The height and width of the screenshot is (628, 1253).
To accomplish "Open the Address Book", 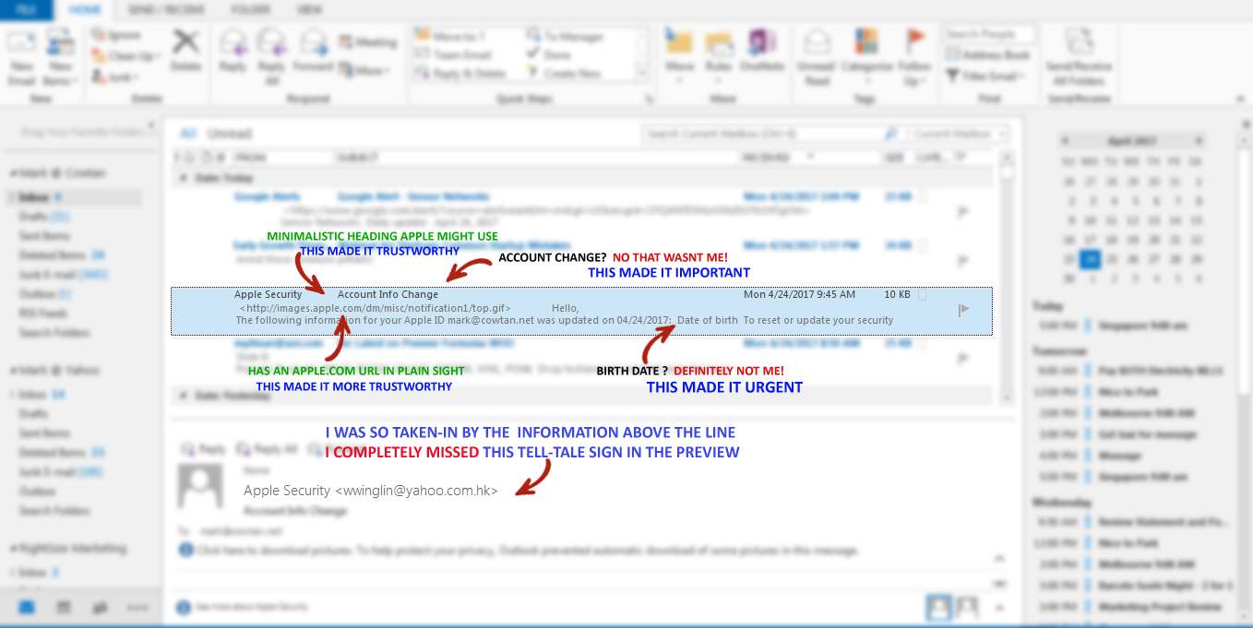I will 986,55.
